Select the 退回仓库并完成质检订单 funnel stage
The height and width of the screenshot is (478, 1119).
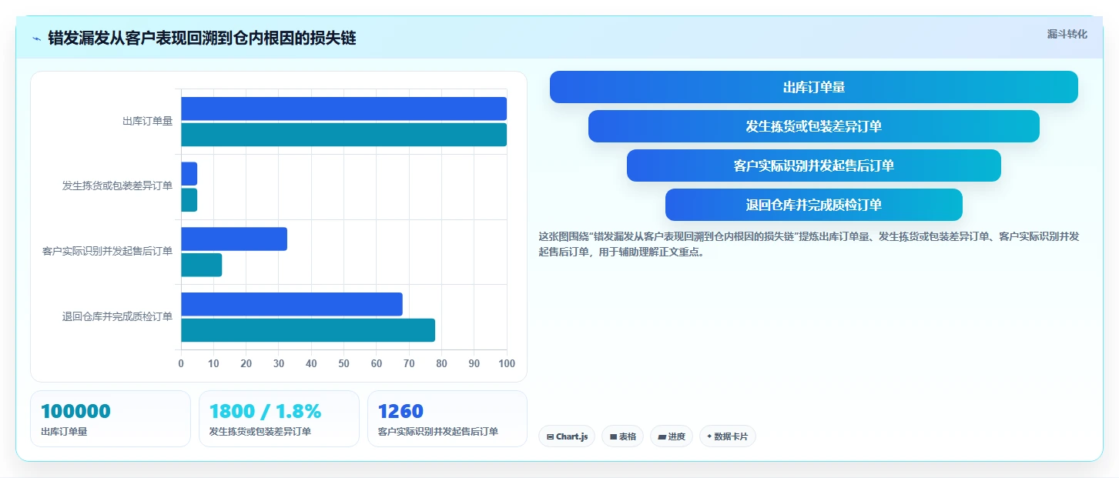813,205
